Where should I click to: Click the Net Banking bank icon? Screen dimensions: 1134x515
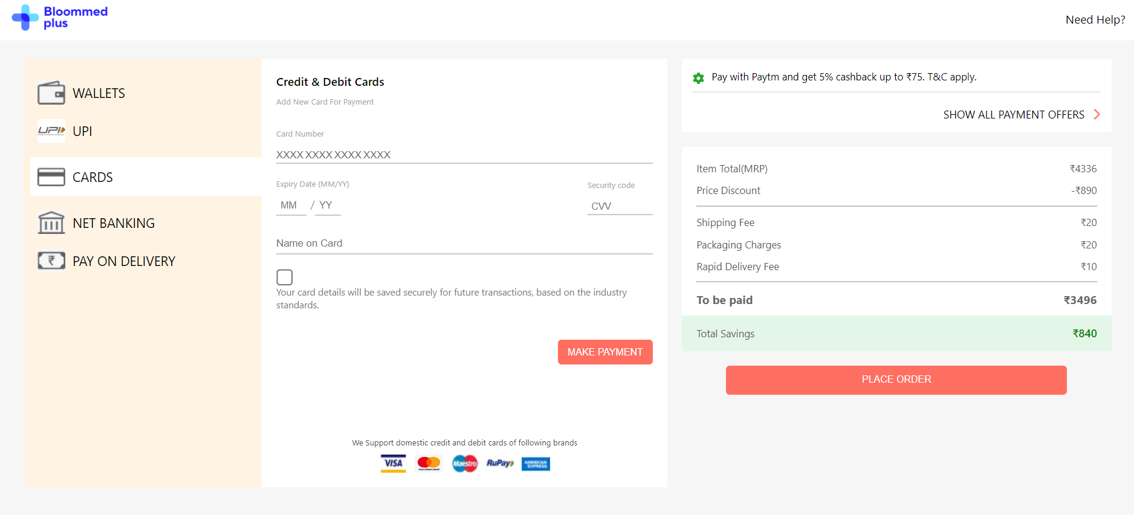pos(51,222)
